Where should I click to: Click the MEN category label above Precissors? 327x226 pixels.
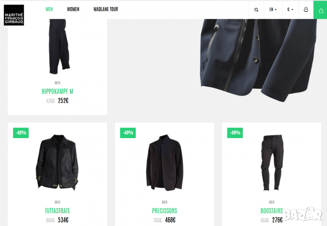tap(165, 202)
